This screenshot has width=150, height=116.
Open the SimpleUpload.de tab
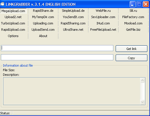coord(73,11)
